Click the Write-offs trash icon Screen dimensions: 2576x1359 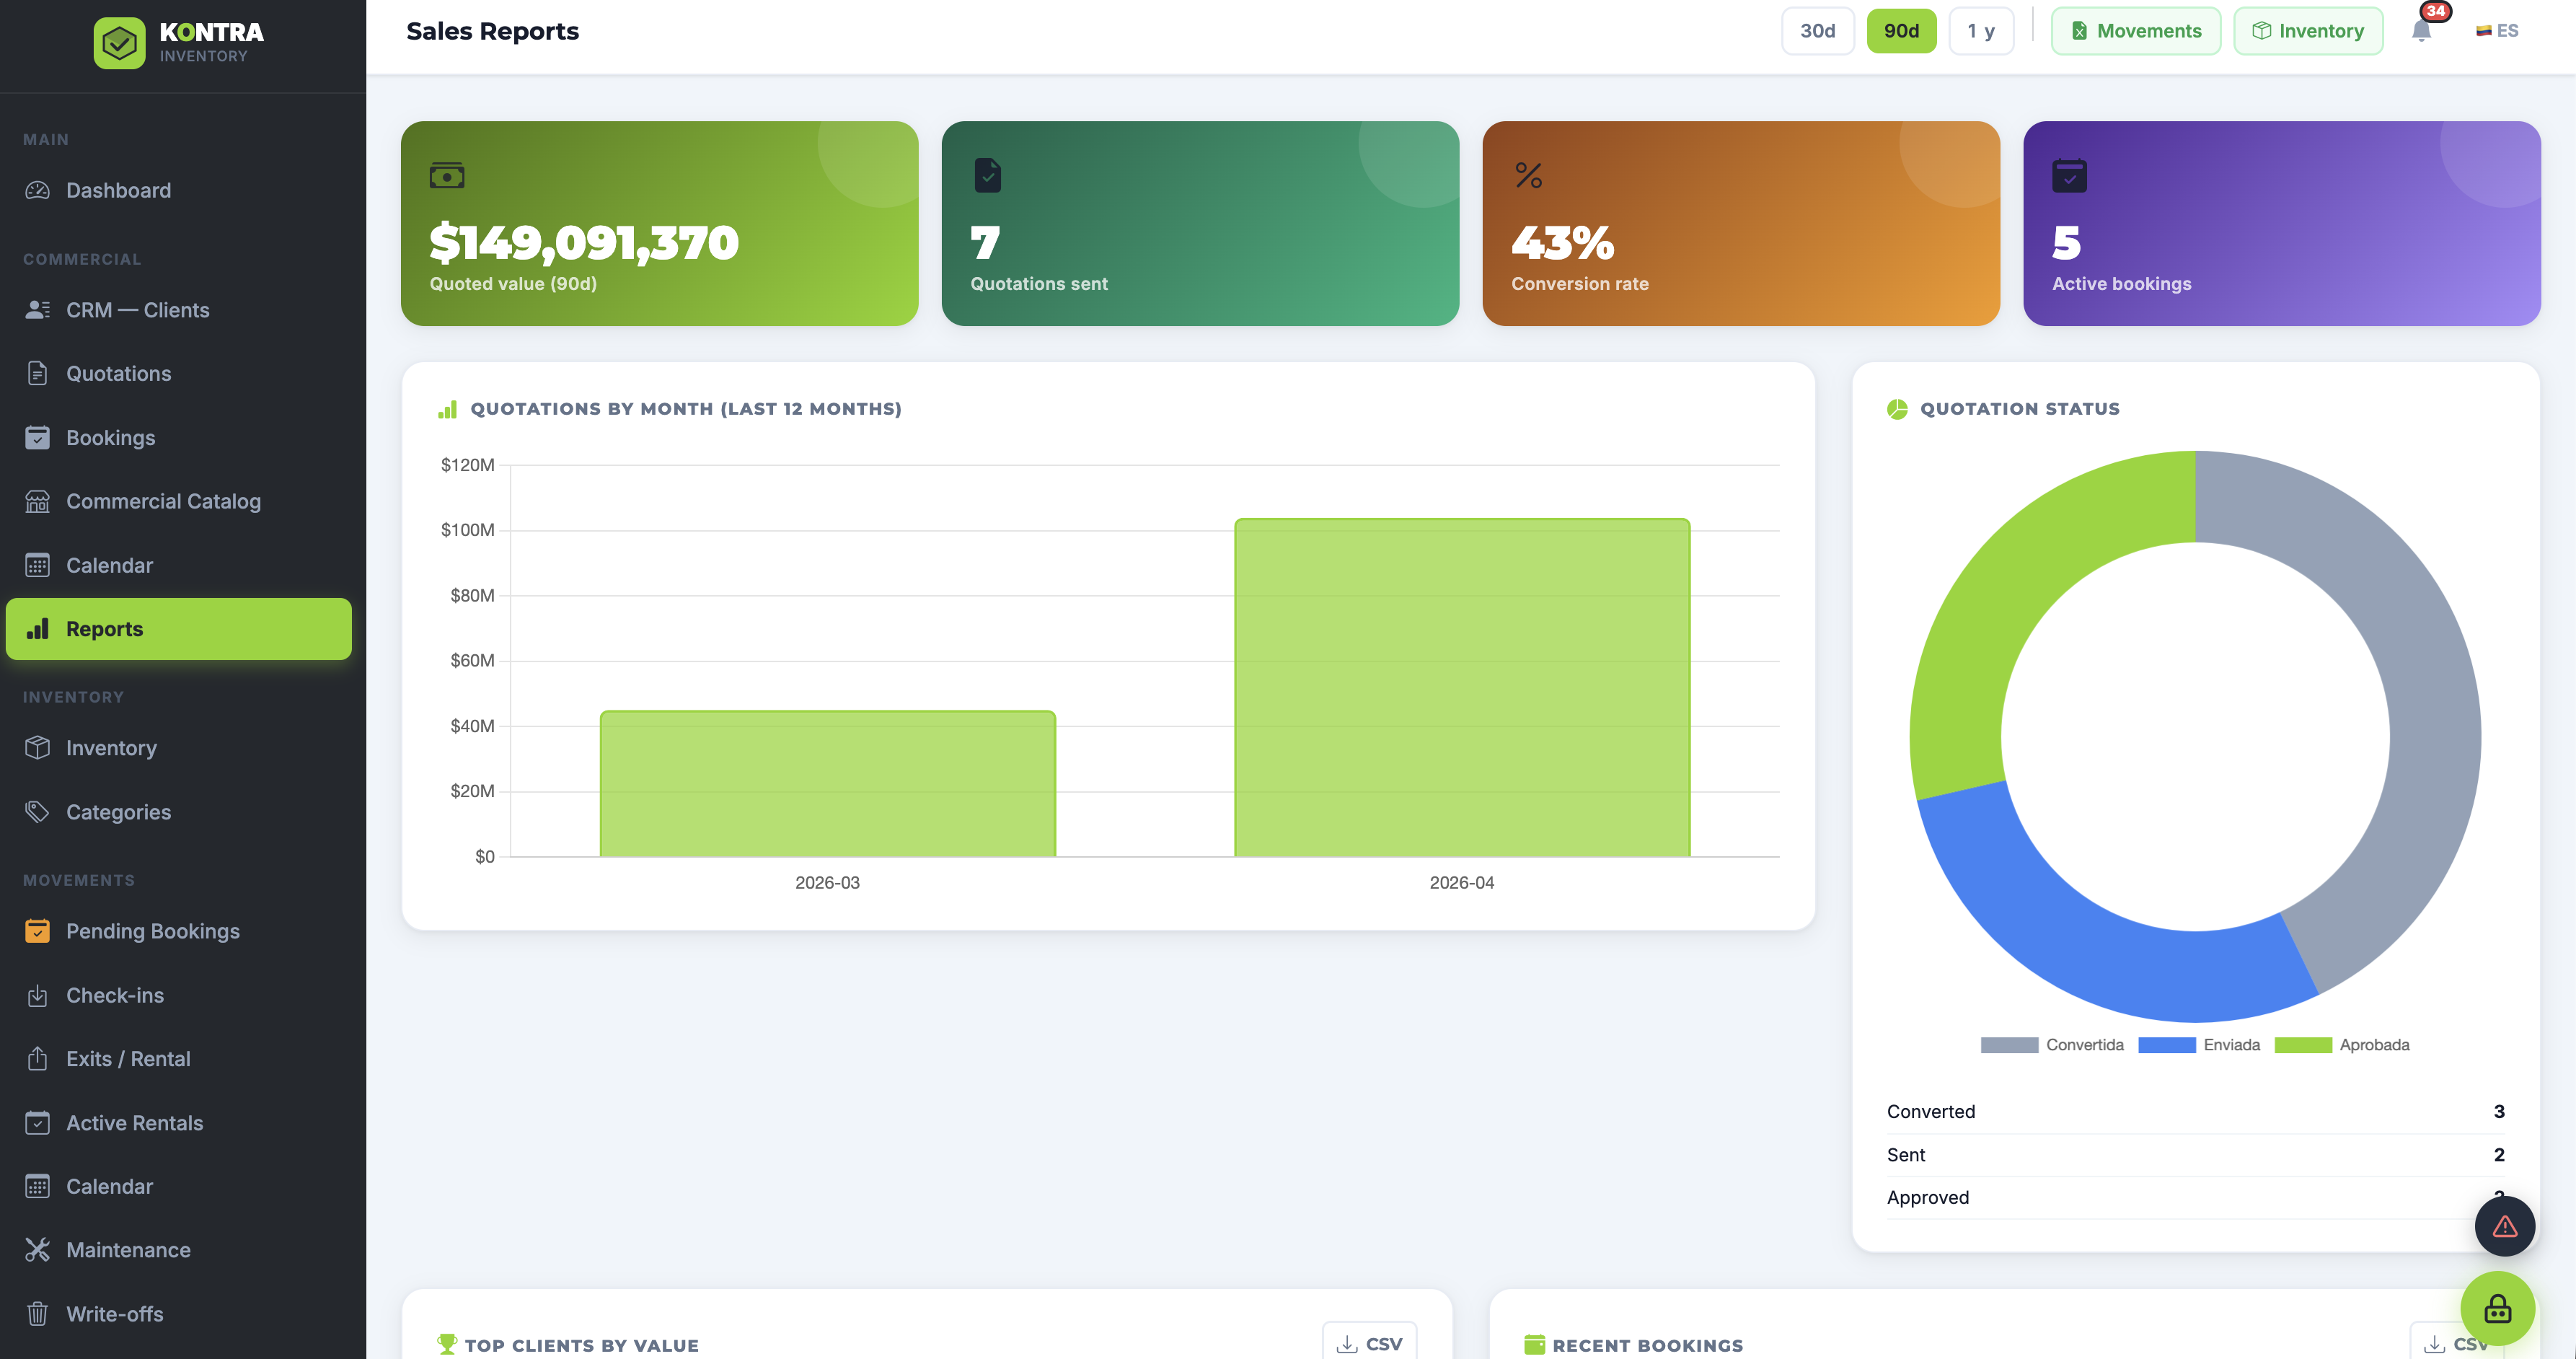pos(38,1314)
